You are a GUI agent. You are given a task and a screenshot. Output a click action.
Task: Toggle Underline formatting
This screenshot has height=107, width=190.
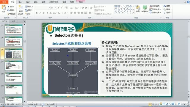[44, 13]
